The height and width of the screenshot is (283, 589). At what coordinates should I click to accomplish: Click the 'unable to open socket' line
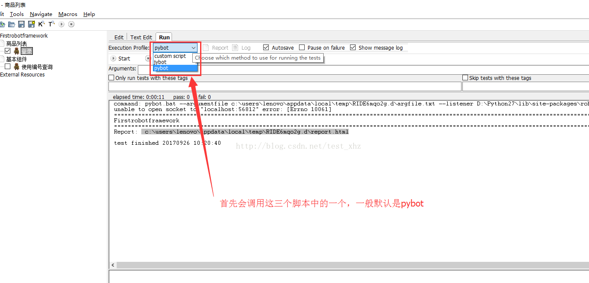[223, 109]
